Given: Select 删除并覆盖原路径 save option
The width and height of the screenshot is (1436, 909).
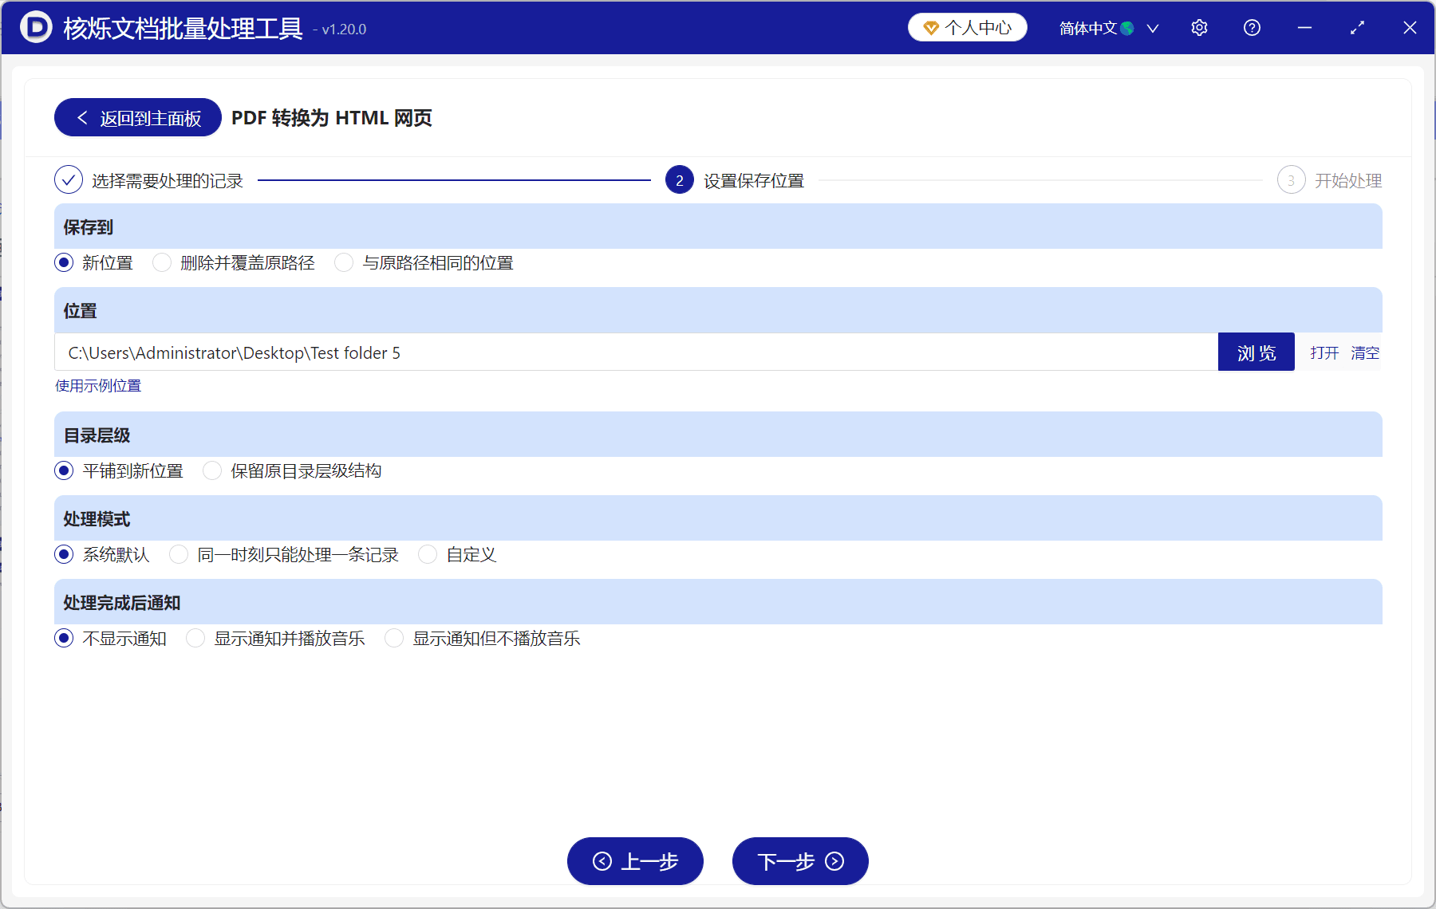Looking at the screenshot, I should coord(162,262).
